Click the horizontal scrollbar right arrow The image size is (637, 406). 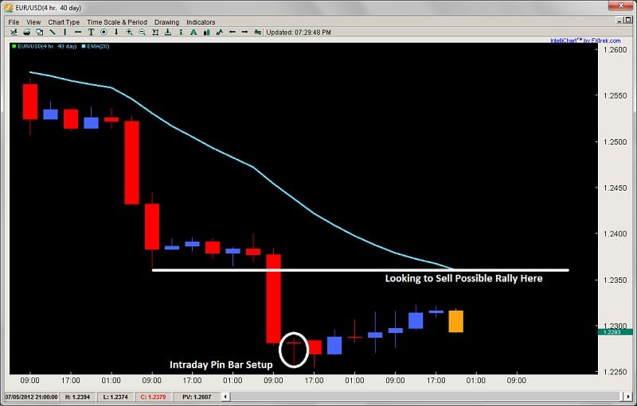(x=627, y=396)
